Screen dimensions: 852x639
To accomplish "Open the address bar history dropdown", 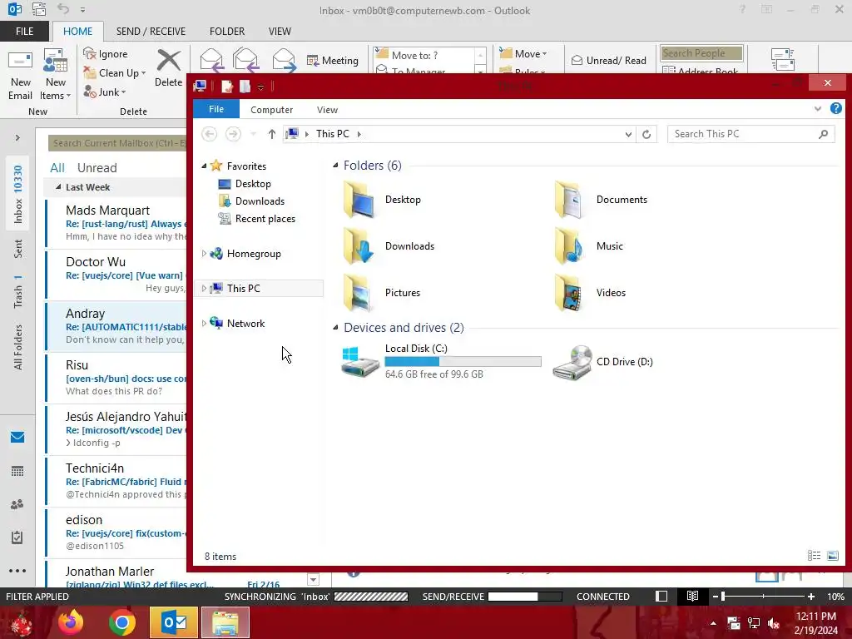I will [x=628, y=134].
